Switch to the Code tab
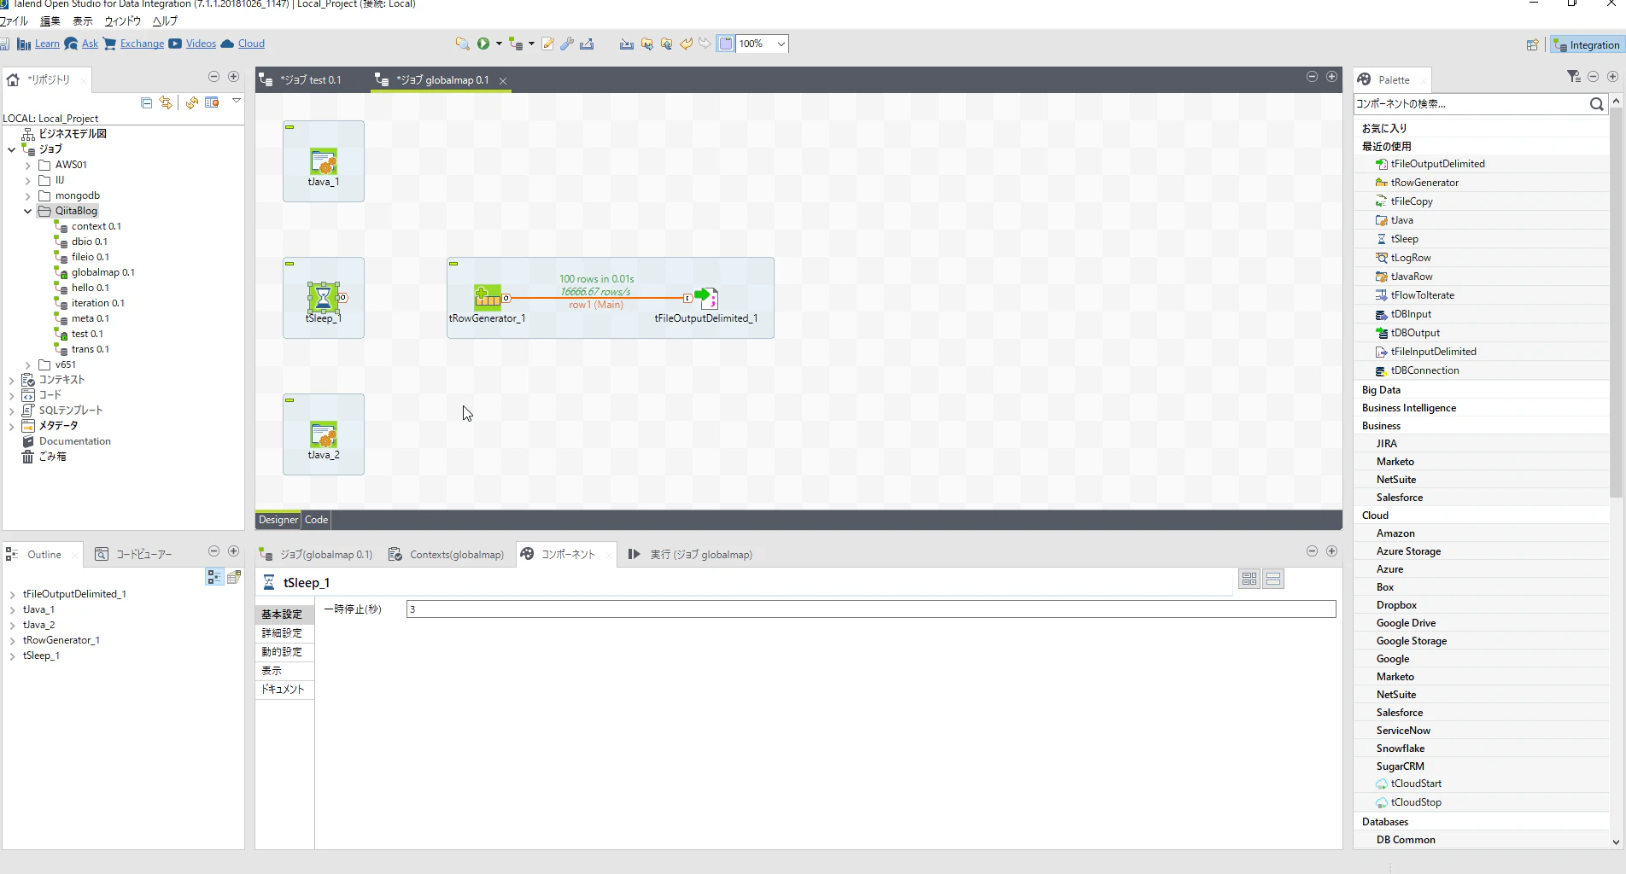 click(316, 520)
